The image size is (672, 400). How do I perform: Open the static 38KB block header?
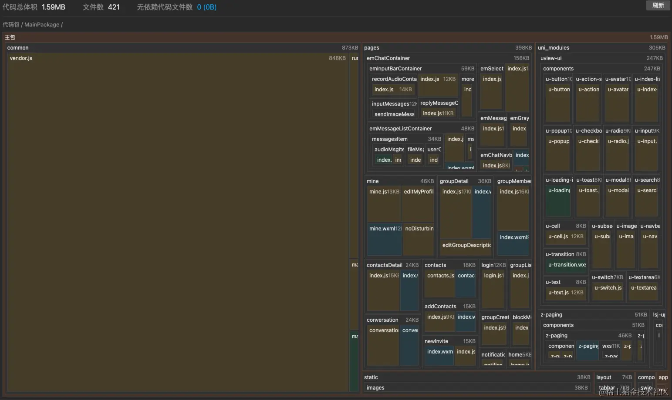[477, 377]
